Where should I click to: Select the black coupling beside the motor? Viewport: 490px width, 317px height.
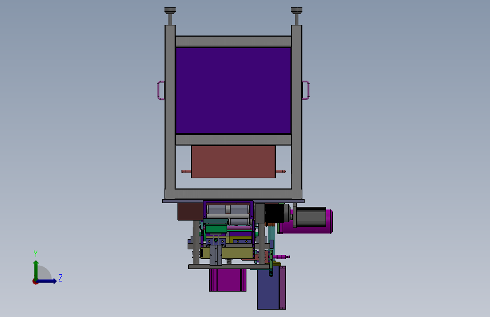(x=274, y=213)
